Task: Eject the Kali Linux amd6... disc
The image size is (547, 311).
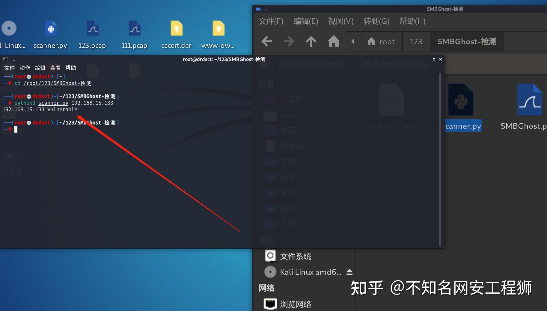Action: 349,272
